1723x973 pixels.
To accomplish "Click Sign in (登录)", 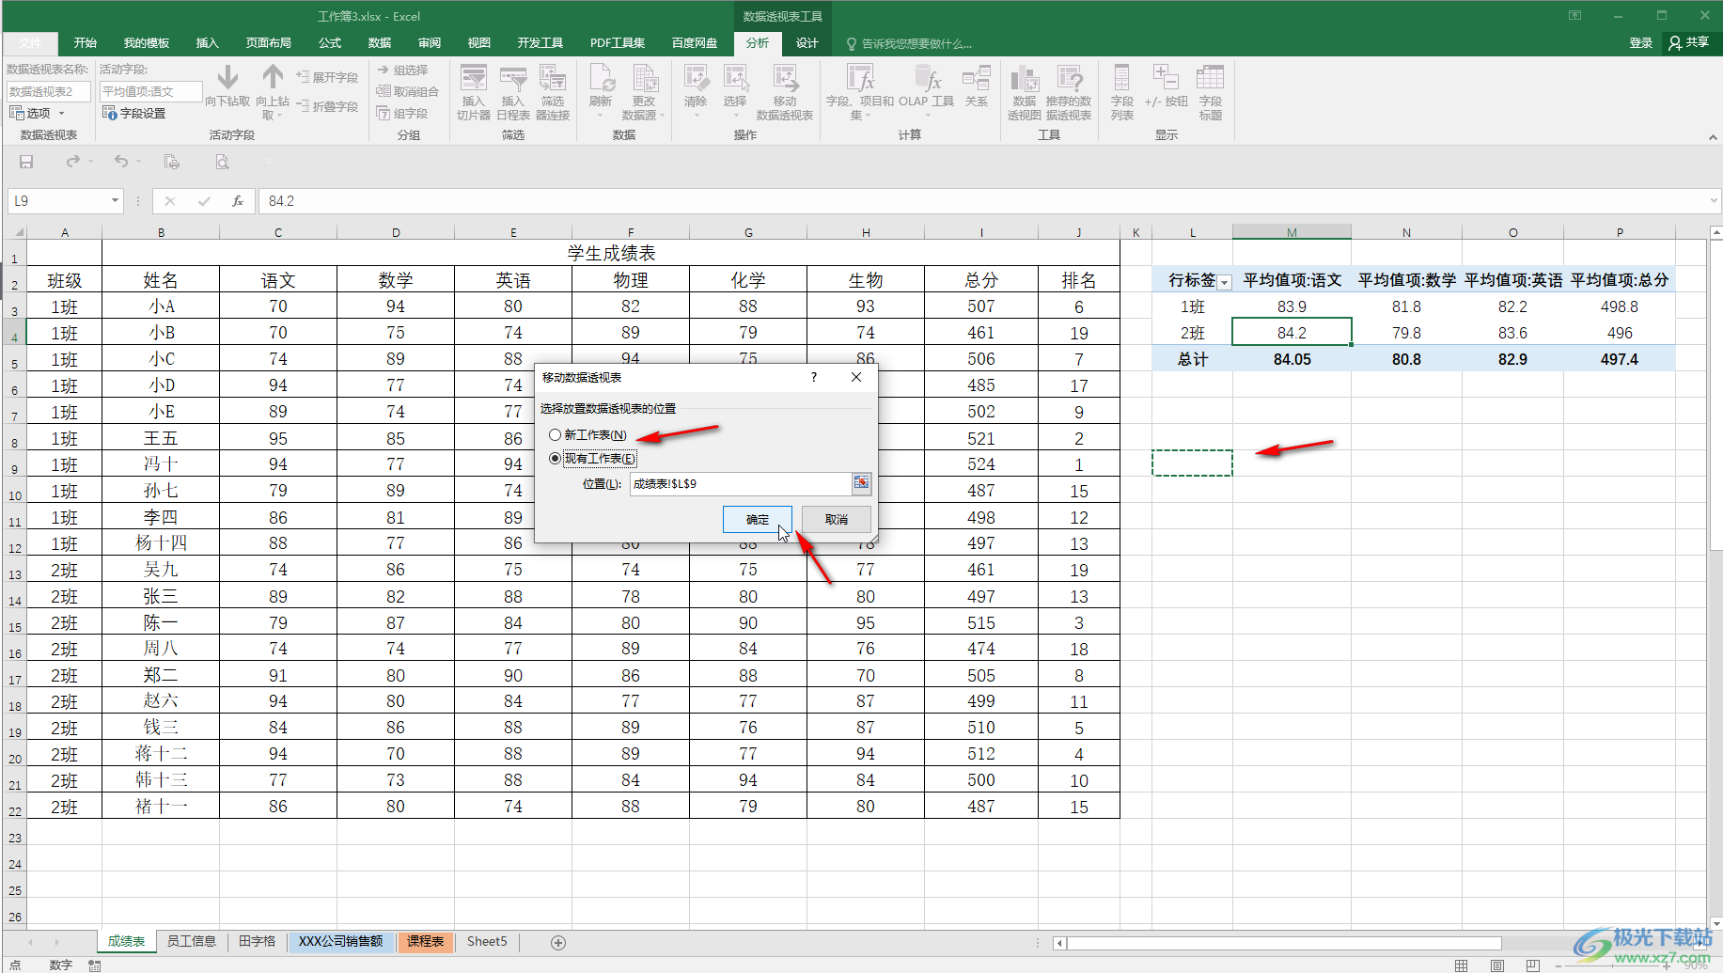I will point(1641,42).
